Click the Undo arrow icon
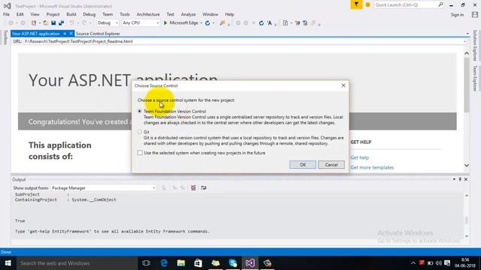The width and height of the screenshot is (481, 270). (72, 23)
